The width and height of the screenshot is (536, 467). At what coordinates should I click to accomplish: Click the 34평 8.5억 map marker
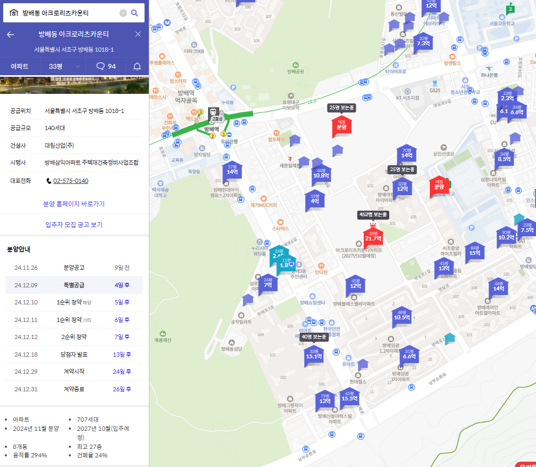504,157
